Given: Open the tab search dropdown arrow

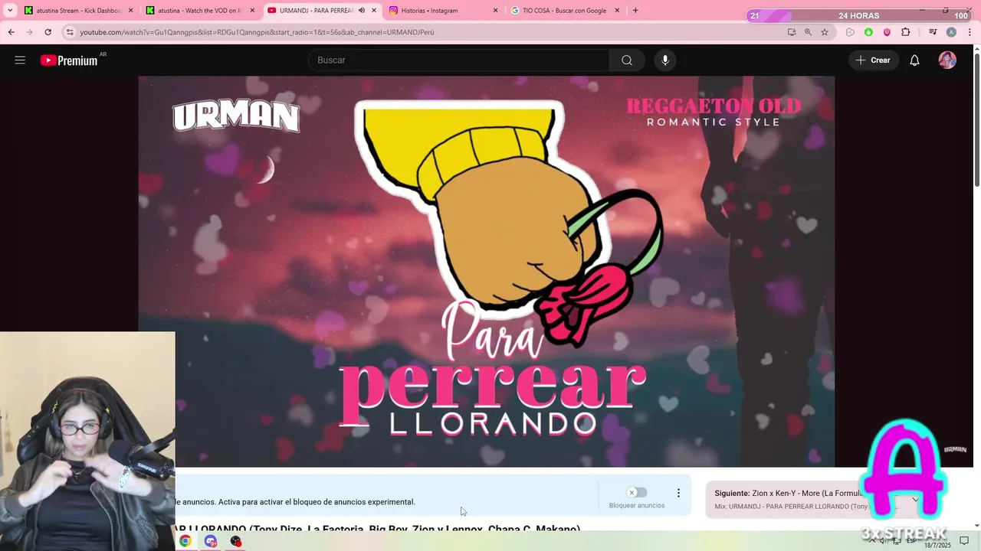Looking at the screenshot, I should (10, 11).
